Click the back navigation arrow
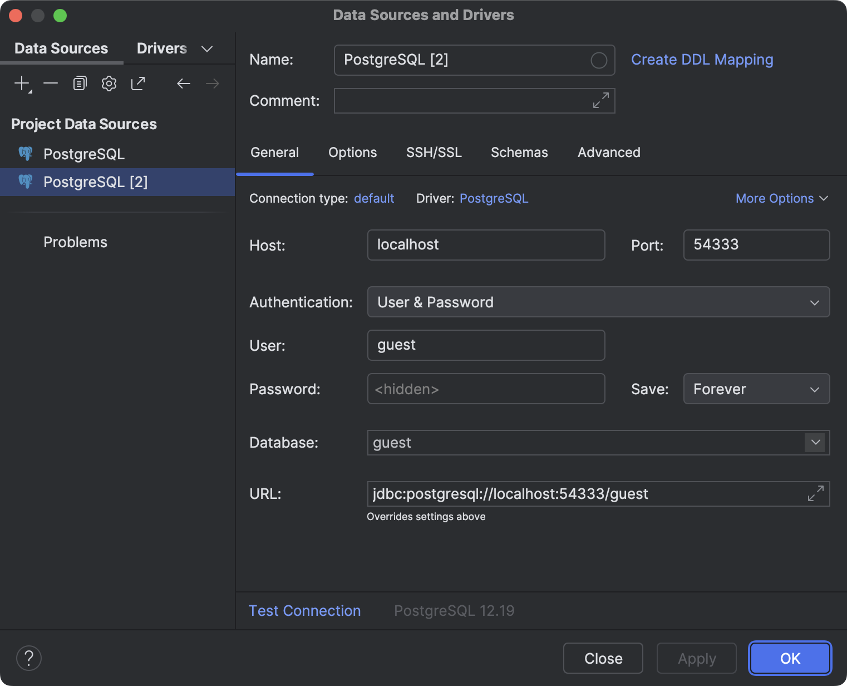Viewport: 847px width, 686px height. point(184,83)
